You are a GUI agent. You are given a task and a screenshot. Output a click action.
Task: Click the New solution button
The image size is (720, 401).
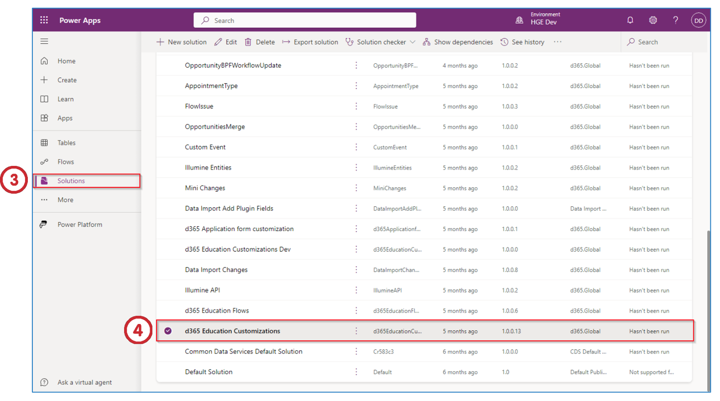(x=182, y=42)
